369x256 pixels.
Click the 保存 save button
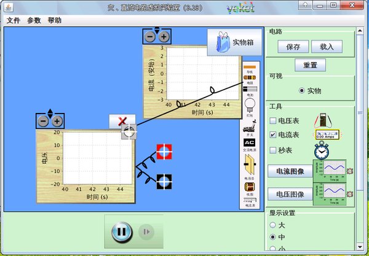293,47
